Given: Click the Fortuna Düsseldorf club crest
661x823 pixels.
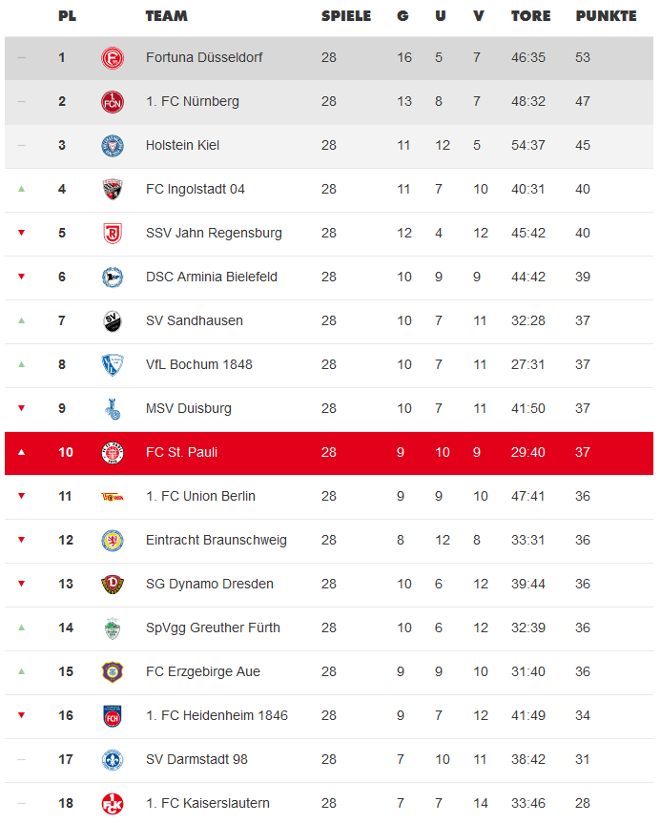Looking at the screenshot, I should tap(113, 58).
